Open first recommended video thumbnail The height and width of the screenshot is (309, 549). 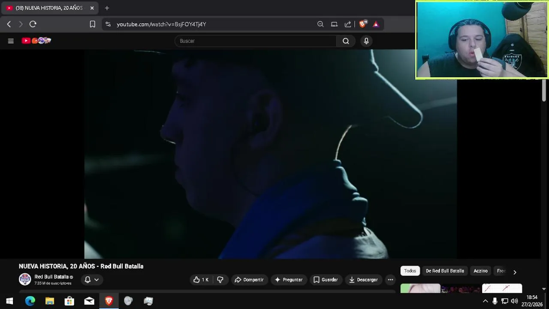420,288
